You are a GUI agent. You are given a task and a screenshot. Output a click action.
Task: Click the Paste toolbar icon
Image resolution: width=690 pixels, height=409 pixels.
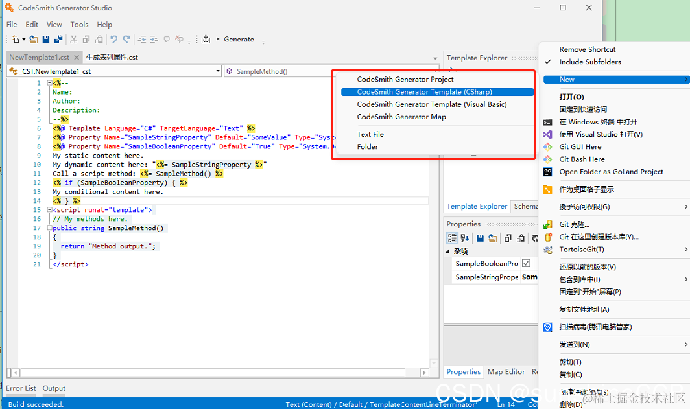coord(99,40)
